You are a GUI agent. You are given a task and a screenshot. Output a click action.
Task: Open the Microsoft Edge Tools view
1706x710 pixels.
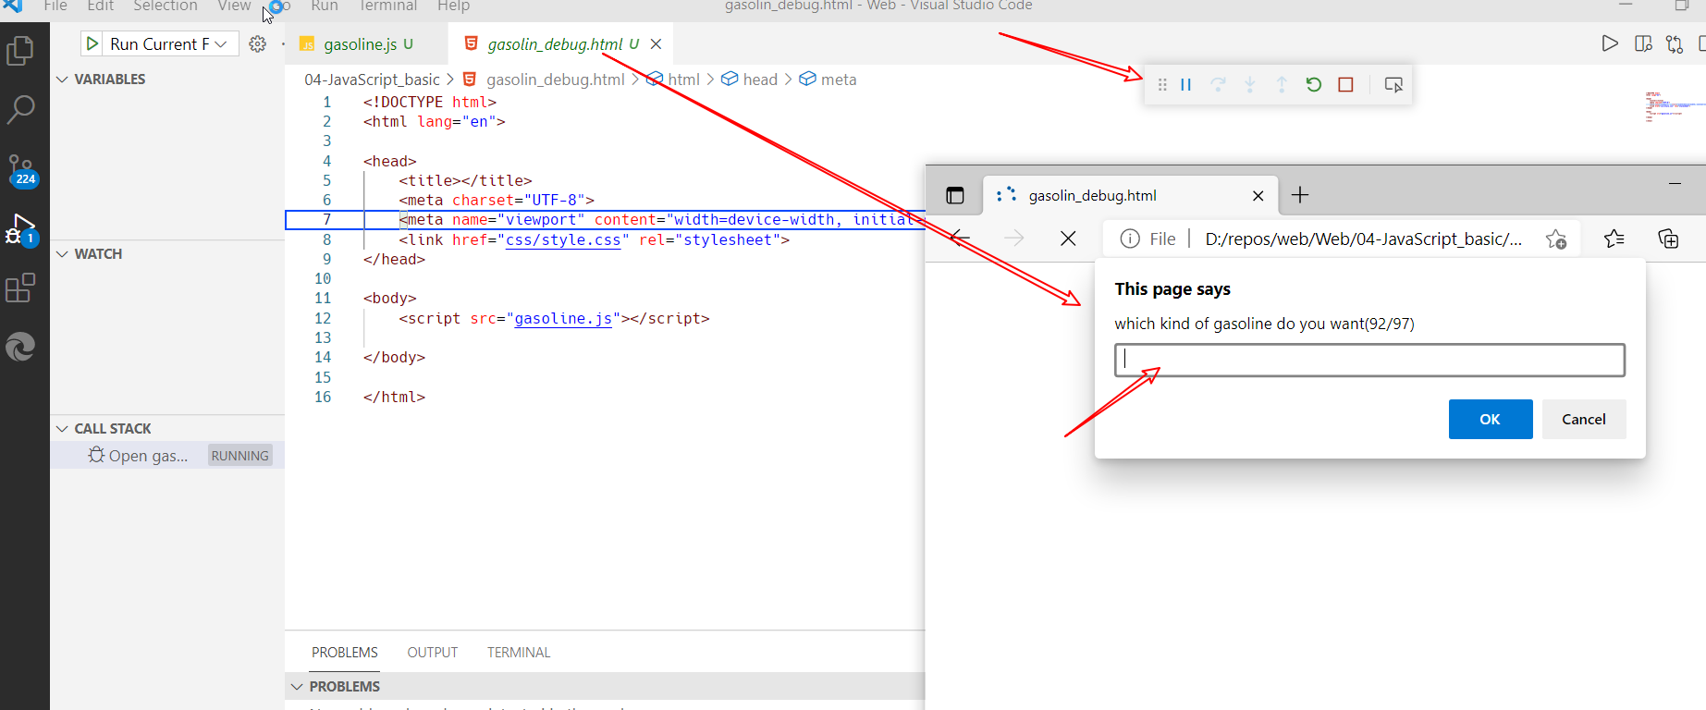(20, 347)
